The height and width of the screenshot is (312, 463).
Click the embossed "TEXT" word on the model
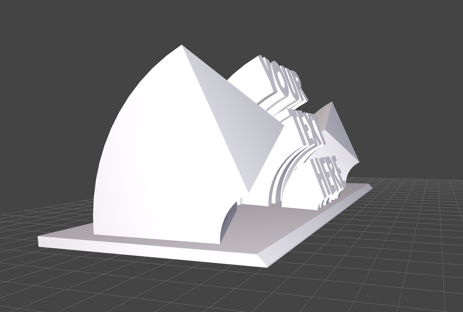pos(307,128)
